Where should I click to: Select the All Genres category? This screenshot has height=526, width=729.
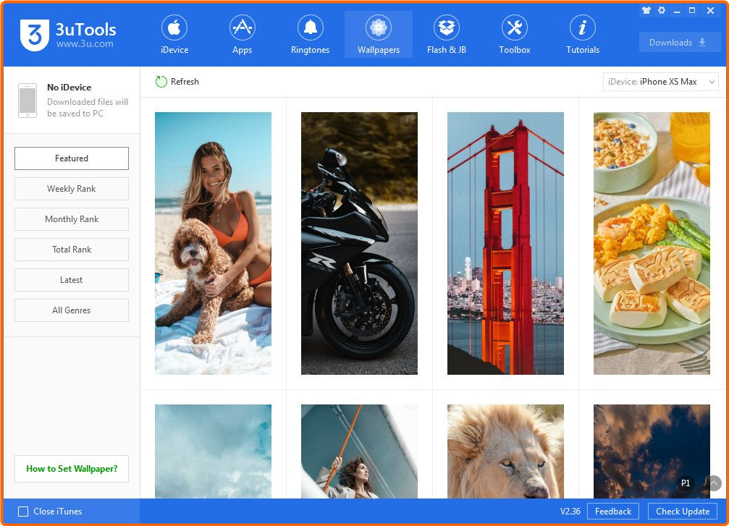72,310
